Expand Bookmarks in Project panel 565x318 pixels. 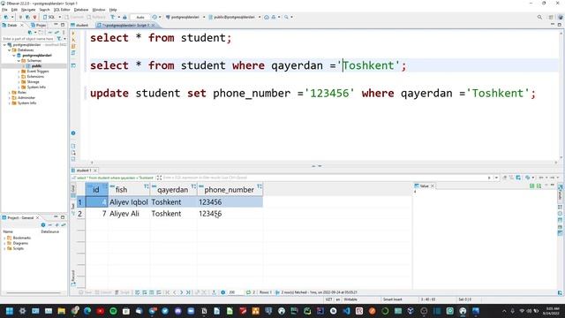(4, 238)
